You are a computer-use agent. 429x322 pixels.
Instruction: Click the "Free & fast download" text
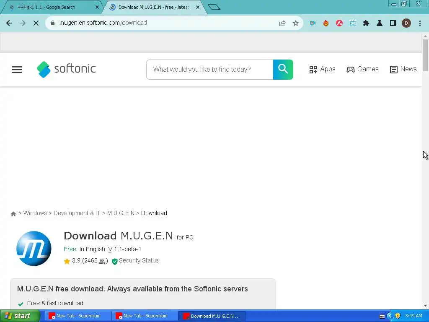(x=55, y=304)
